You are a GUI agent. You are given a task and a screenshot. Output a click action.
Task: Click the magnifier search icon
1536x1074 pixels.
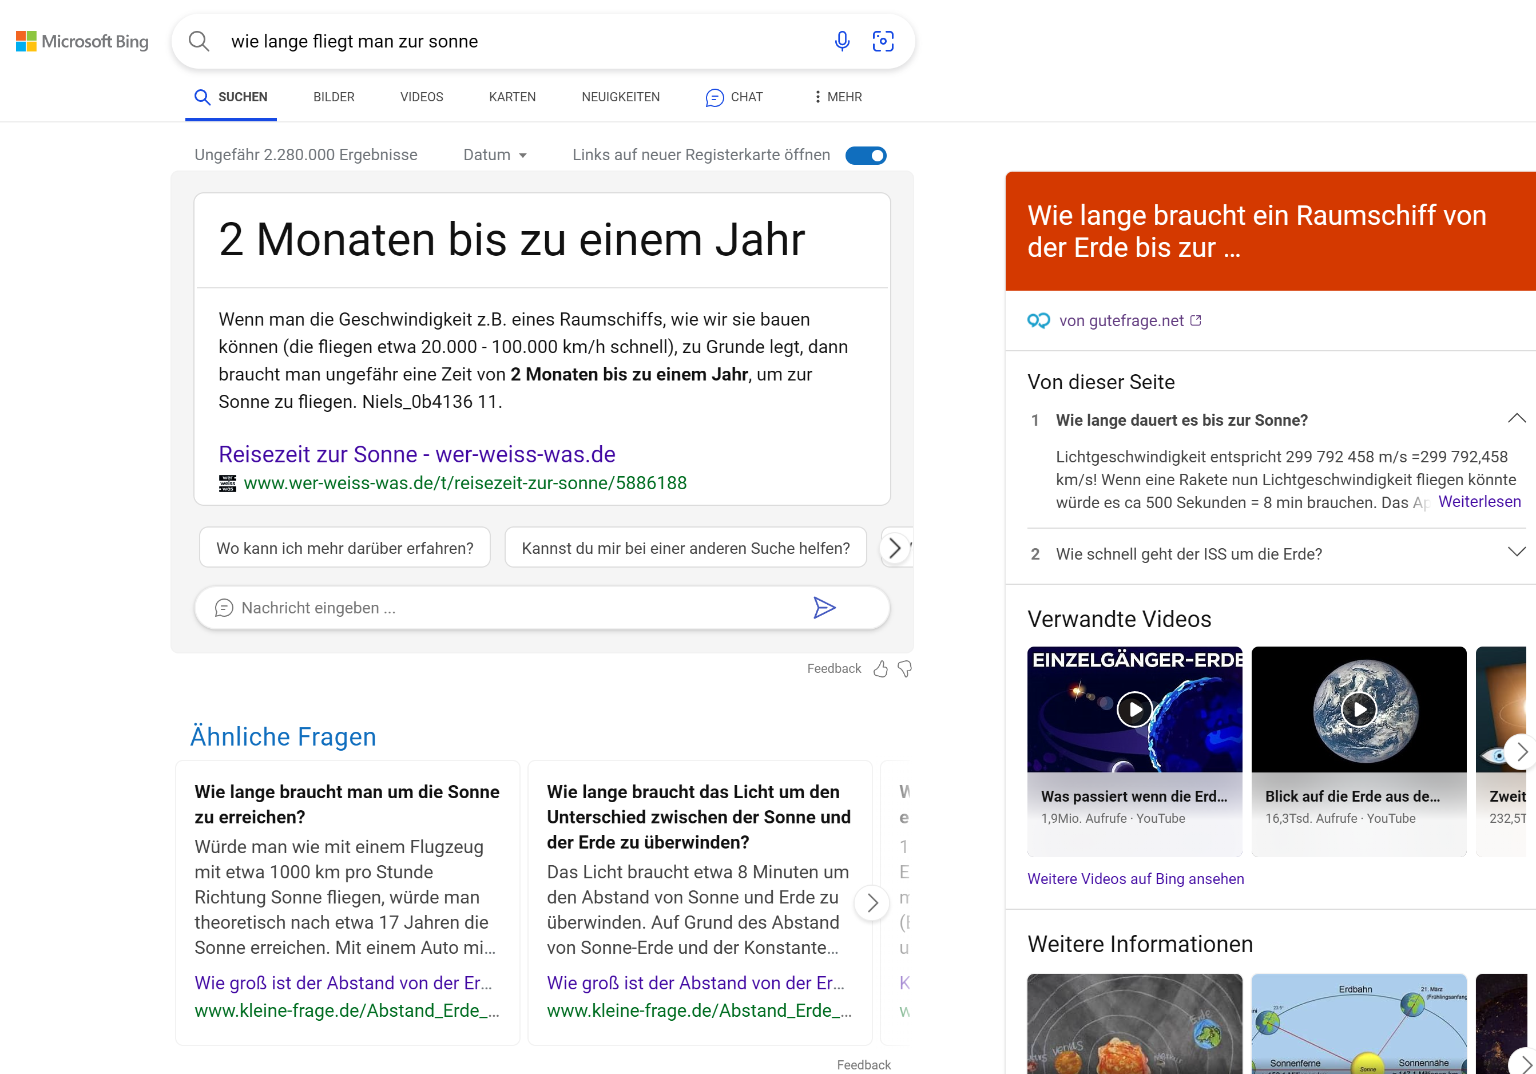point(199,42)
